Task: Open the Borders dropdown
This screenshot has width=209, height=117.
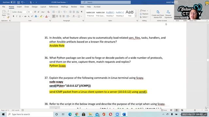Action: click(81, 16)
